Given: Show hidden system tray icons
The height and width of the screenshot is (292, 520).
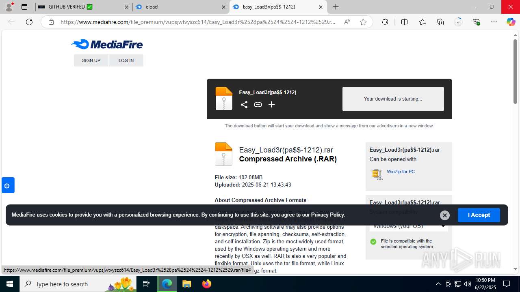Looking at the screenshot, I should click(438, 284).
